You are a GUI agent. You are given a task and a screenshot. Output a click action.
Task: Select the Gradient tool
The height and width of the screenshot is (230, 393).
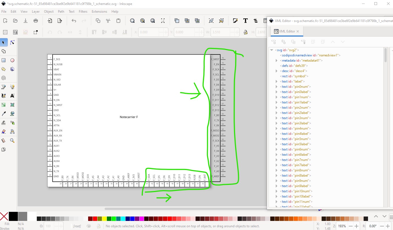[x=4, y=105]
